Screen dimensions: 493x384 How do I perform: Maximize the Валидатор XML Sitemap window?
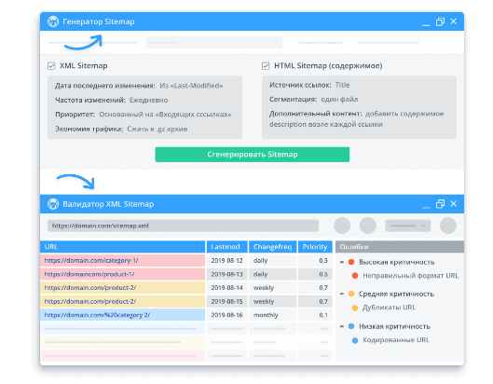pos(440,204)
